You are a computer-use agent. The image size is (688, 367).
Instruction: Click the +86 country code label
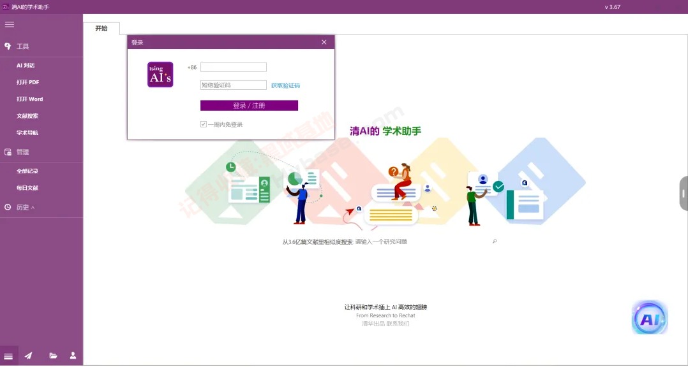coord(192,68)
